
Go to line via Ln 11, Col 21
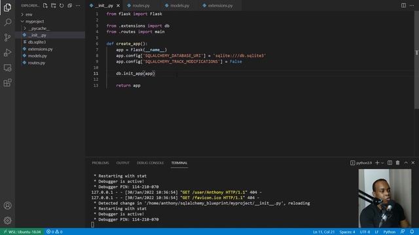click(323, 232)
